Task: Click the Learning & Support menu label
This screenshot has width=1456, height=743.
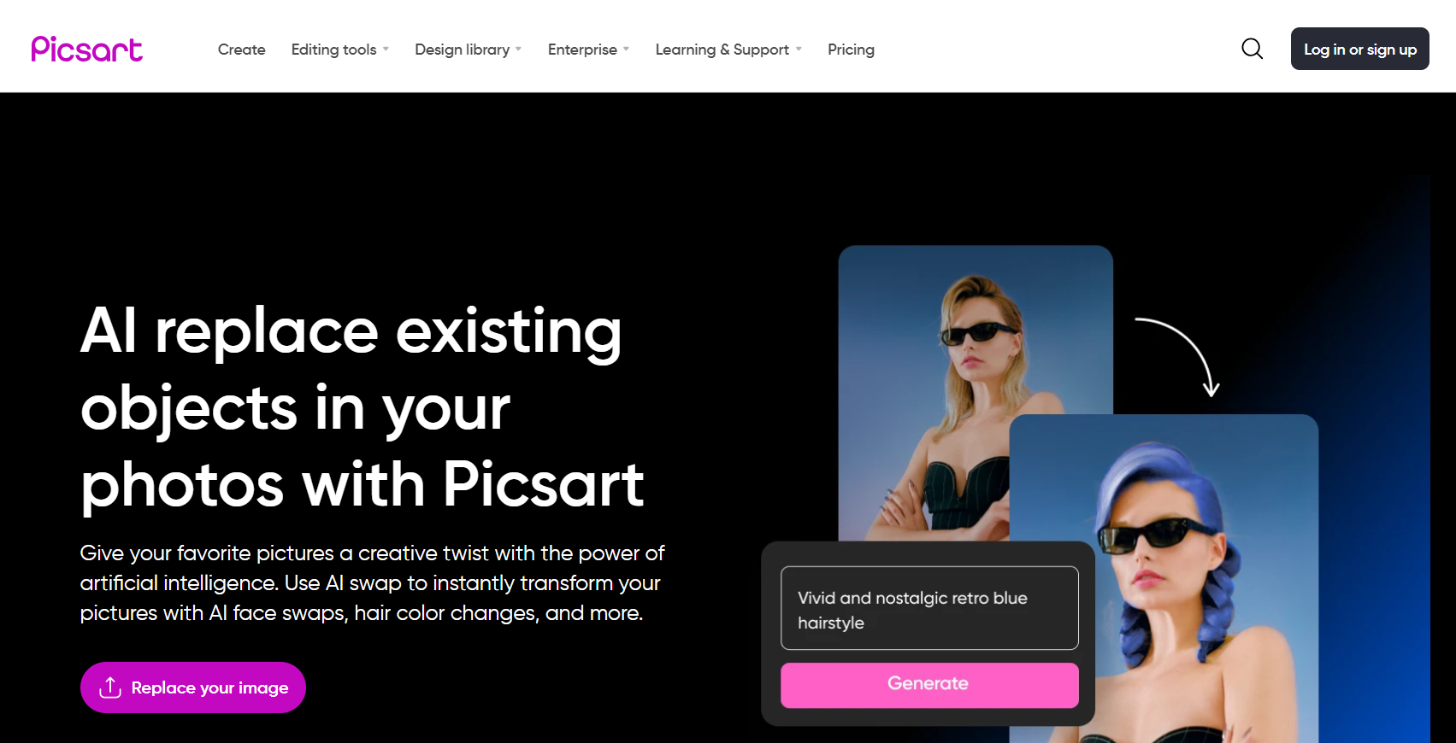Action: coord(722,50)
